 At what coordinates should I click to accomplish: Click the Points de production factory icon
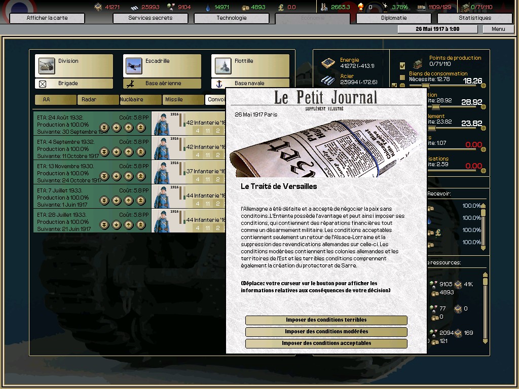(x=418, y=63)
